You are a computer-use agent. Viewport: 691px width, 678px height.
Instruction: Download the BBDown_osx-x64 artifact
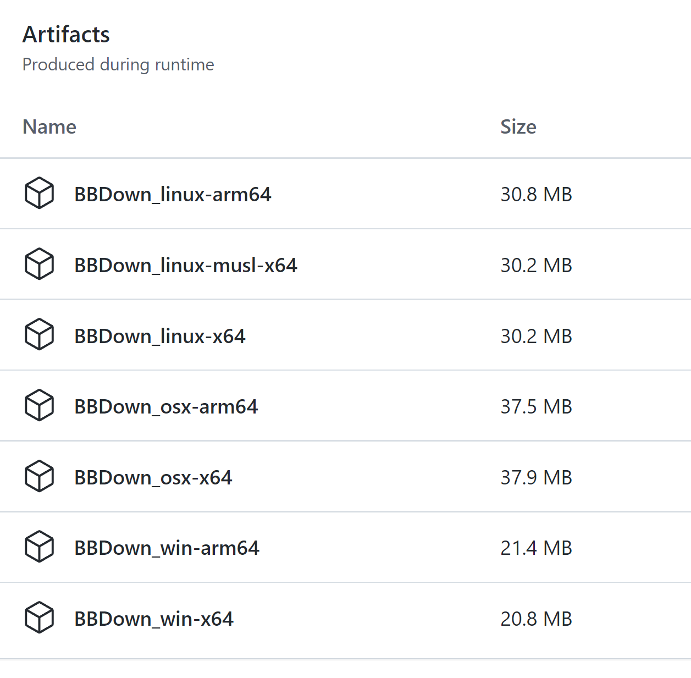point(153,477)
